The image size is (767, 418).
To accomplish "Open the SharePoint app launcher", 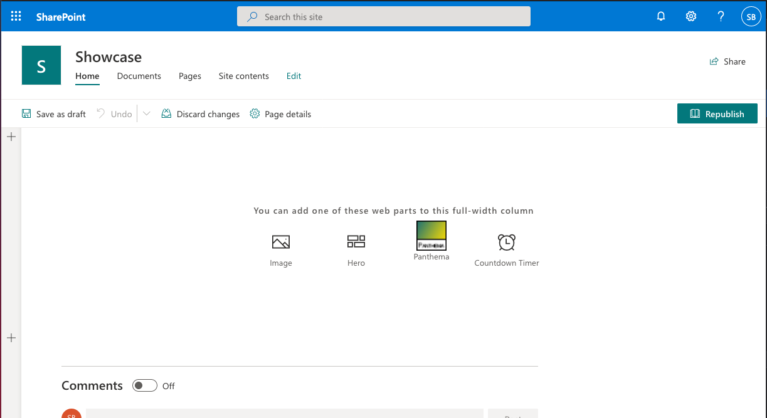I will 16,16.
